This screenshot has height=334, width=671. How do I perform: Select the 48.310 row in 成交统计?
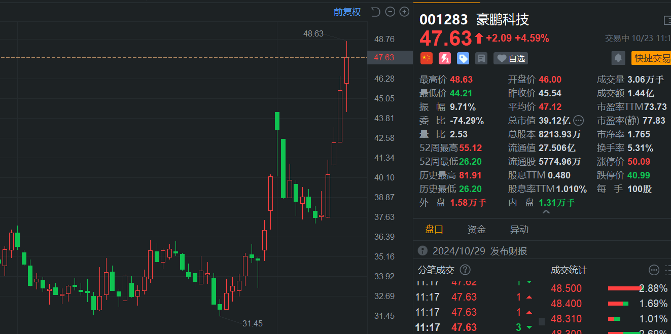[609, 319]
